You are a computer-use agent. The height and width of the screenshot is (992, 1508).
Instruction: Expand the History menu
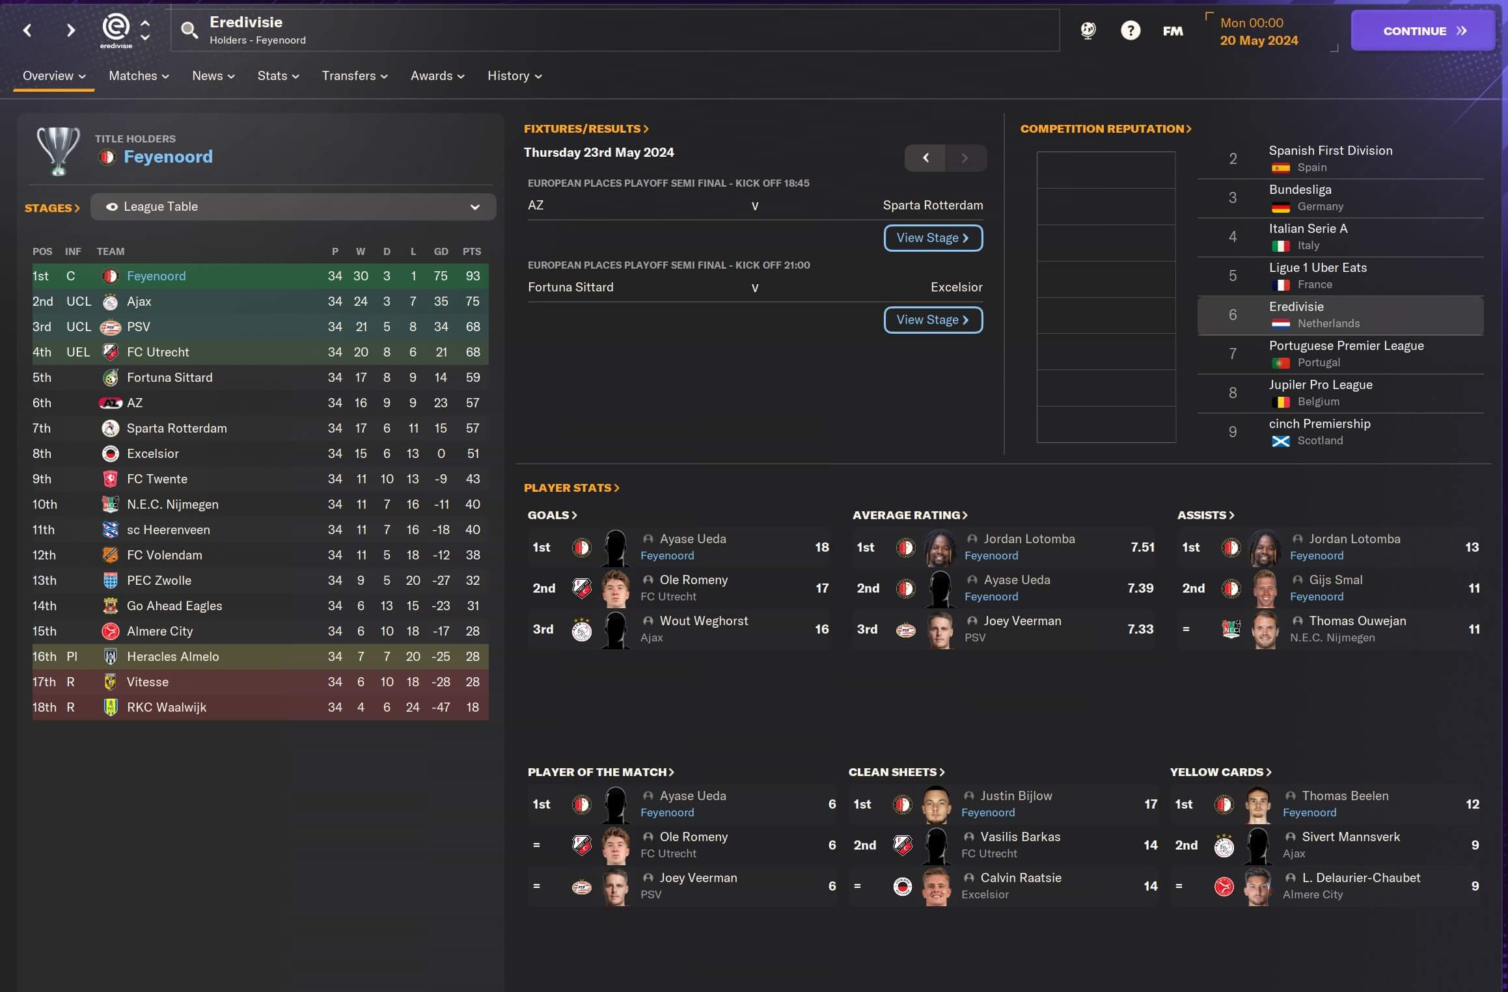pos(515,76)
